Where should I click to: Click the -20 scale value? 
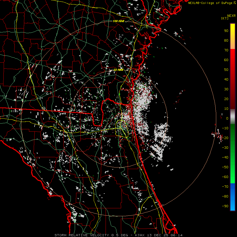point(225,138)
